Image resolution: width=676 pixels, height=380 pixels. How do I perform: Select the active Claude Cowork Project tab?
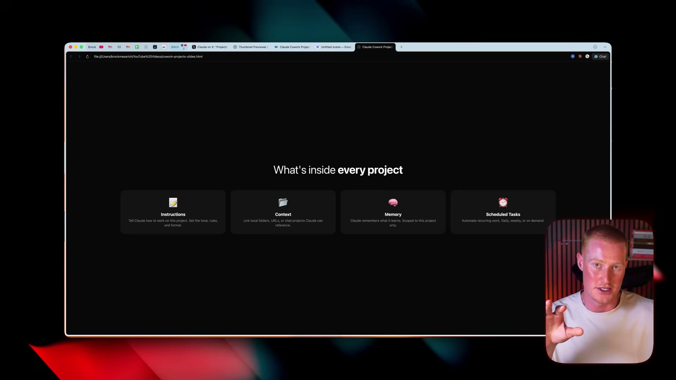[x=375, y=47]
